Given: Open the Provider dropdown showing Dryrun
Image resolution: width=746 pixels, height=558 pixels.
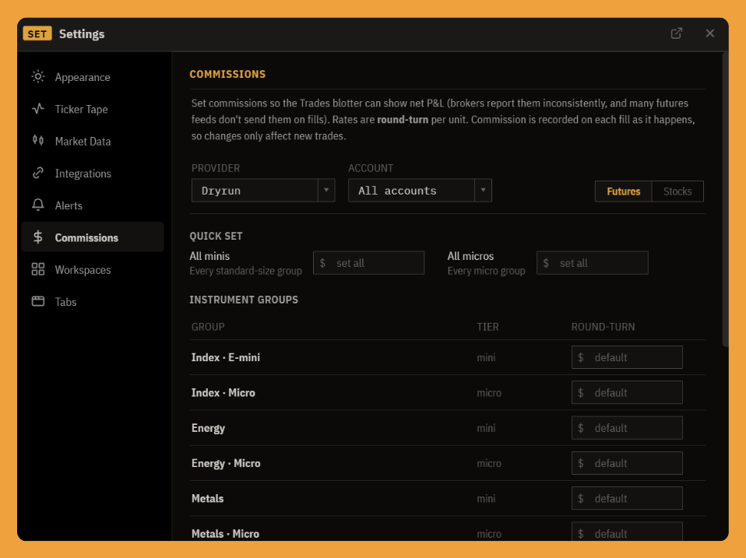Looking at the screenshot, I should (263, 191).
